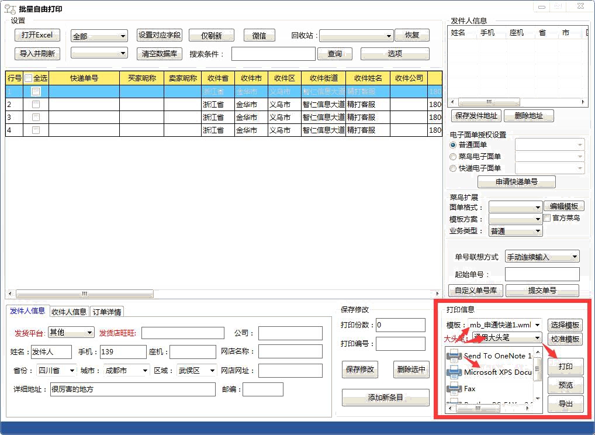Tick the checkbox in row 2

36,104
